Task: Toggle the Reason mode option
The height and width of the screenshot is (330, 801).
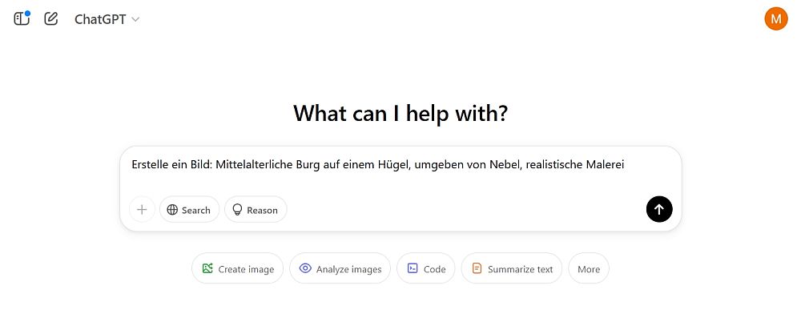Action: coord(256,210)
